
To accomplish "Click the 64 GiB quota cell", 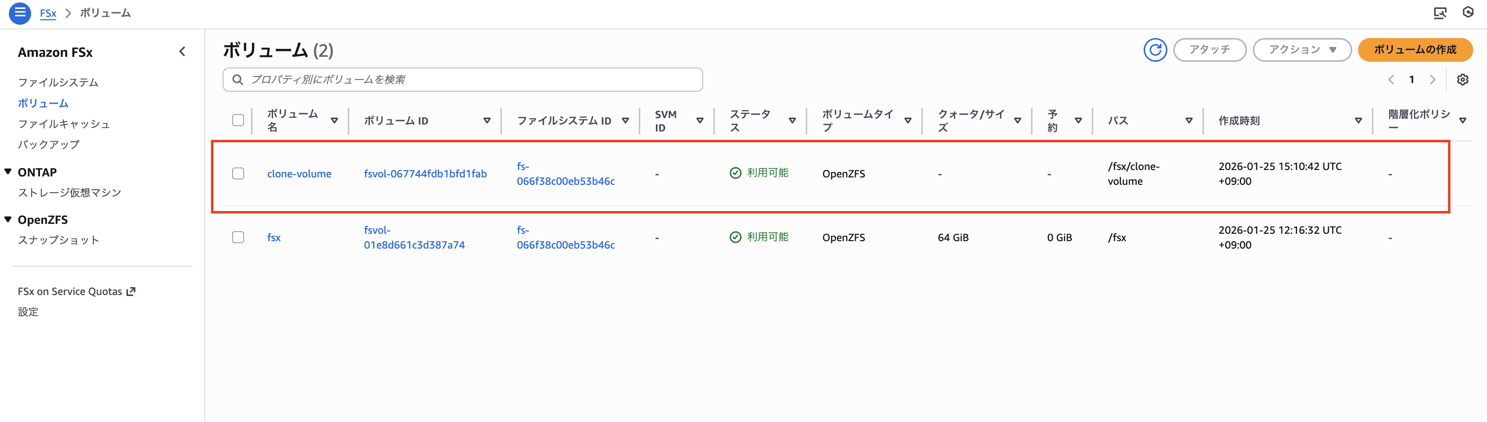I will tap(953, 237).
